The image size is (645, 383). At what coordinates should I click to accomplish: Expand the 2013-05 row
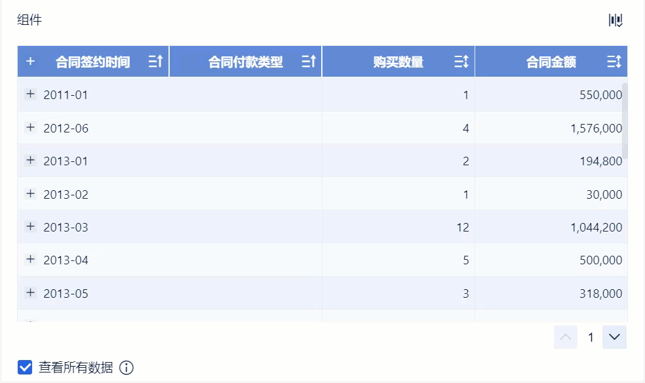pos(30,293)
